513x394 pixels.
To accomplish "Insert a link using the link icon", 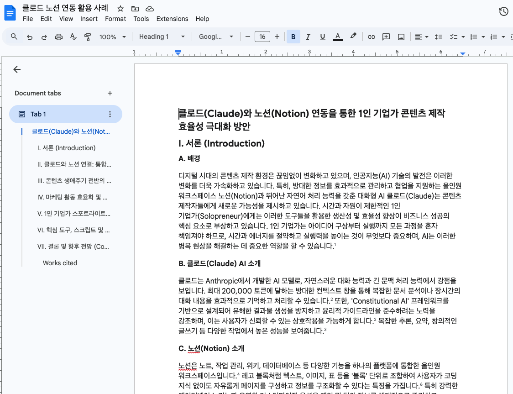I will click(371, 36).
